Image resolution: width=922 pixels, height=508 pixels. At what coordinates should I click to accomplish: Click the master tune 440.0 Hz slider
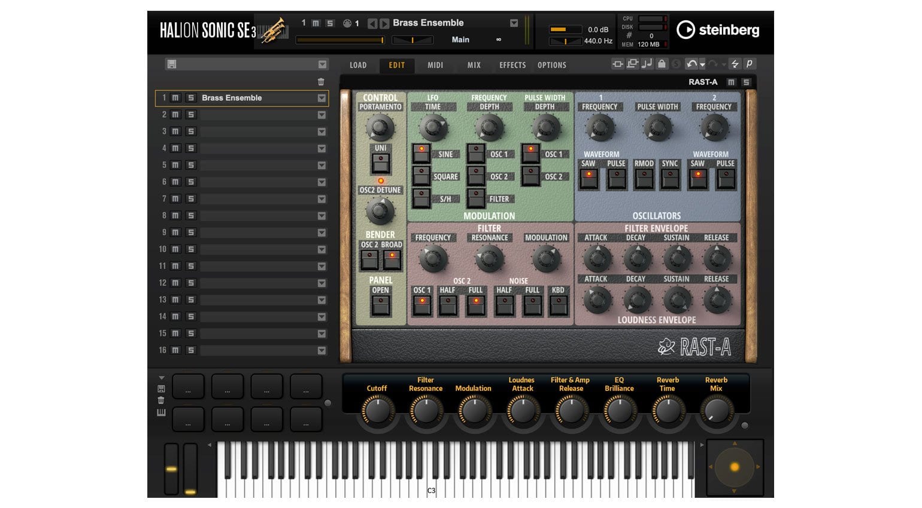(566, 41)
